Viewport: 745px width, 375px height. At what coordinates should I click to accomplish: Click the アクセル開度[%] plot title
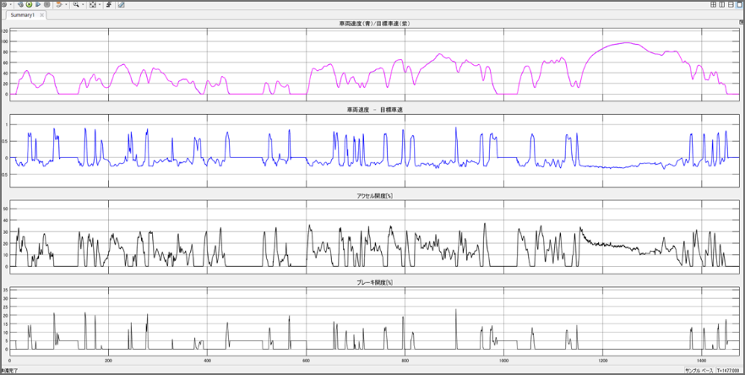click(375, 195)
